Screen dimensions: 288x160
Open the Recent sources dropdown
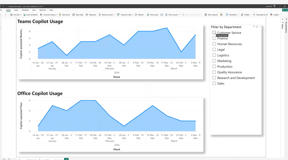[114, 15]
